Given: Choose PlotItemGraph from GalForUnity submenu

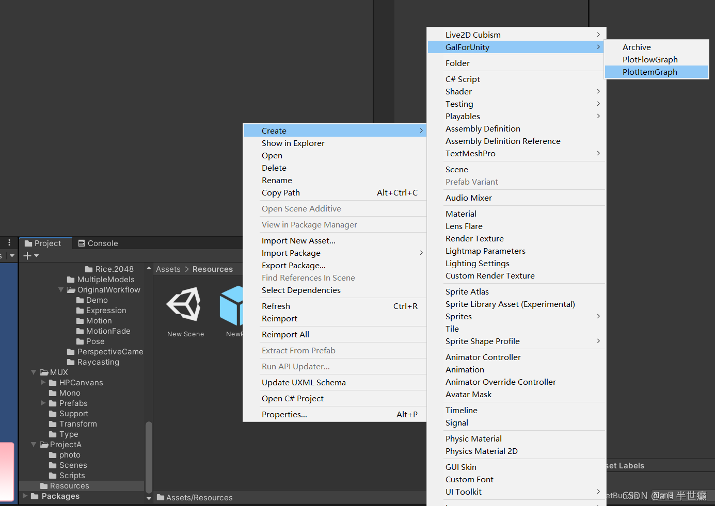Looking at the screenshot, I should 656,72.
